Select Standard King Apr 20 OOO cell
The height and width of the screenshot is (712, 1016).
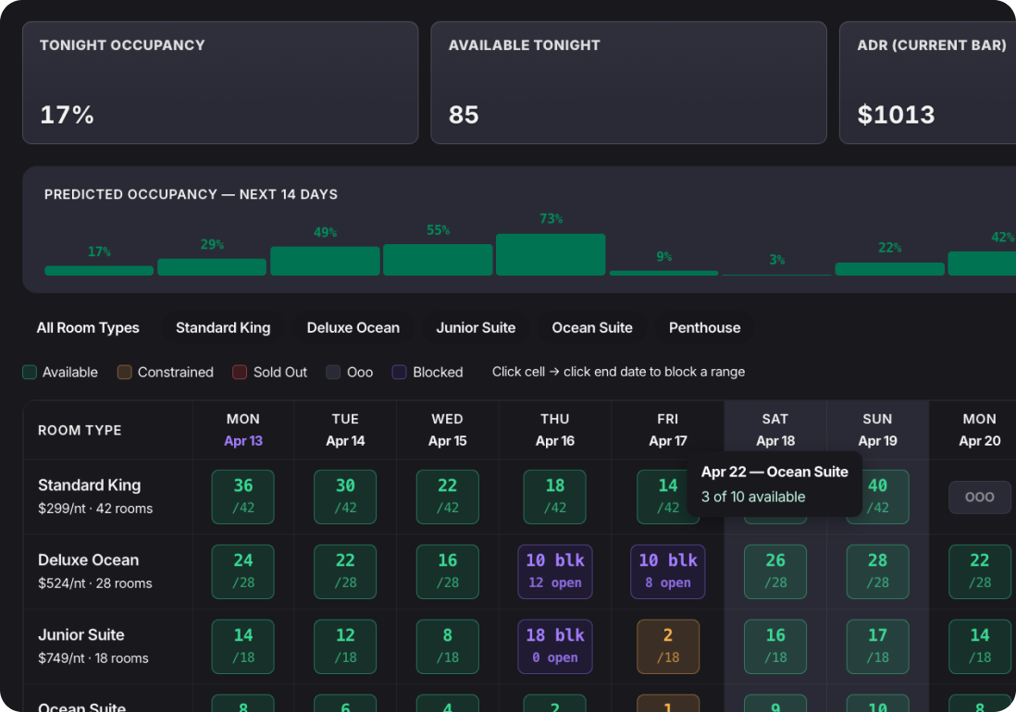(980, 497)
